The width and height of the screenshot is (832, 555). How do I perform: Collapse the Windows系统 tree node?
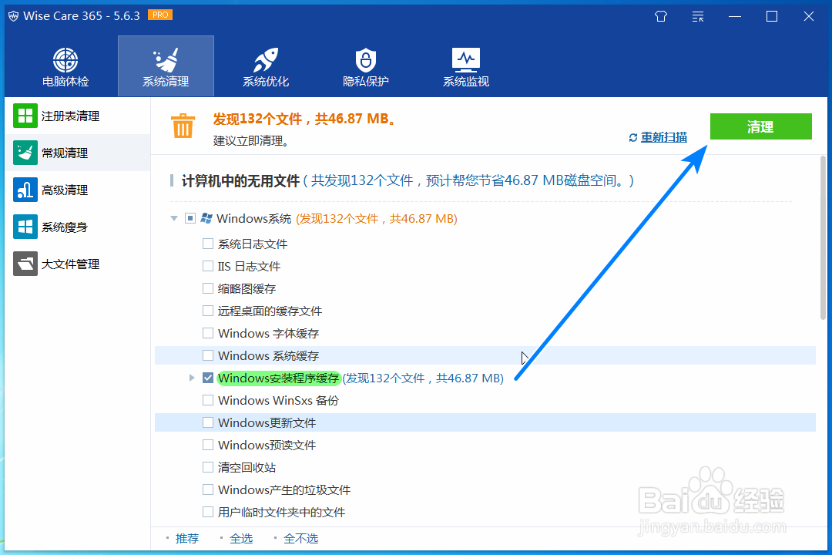(174, 218)
